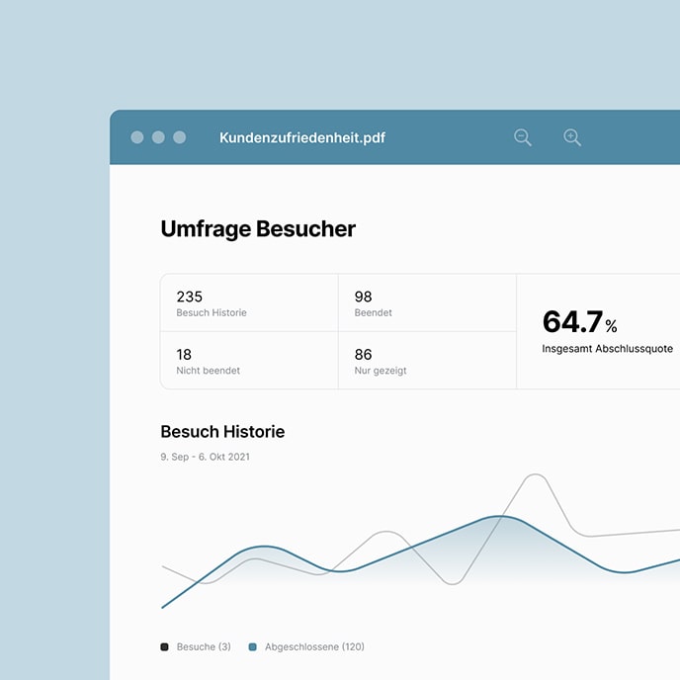
Task: Click the highest peak of the gray chart line
Action: 535,475
